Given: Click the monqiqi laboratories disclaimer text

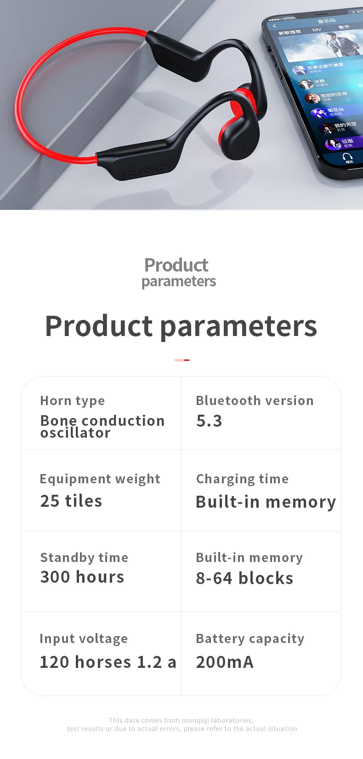Looking at the screenshot, I should (182, 724).
